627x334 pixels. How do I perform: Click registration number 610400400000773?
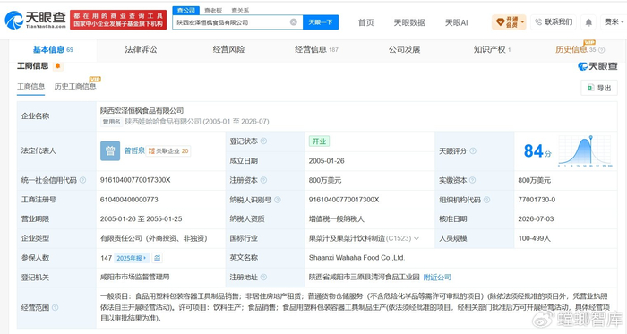pyautogui.click(x=129, y=200)
